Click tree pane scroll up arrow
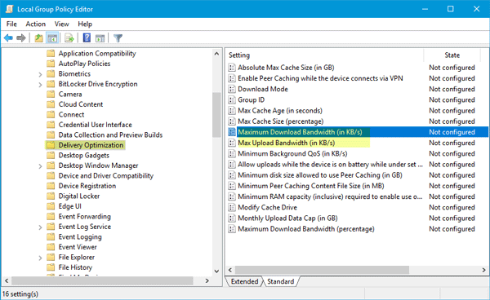This screenshot has height=300, width=490. pyautogui.click(x=216, y=54)
